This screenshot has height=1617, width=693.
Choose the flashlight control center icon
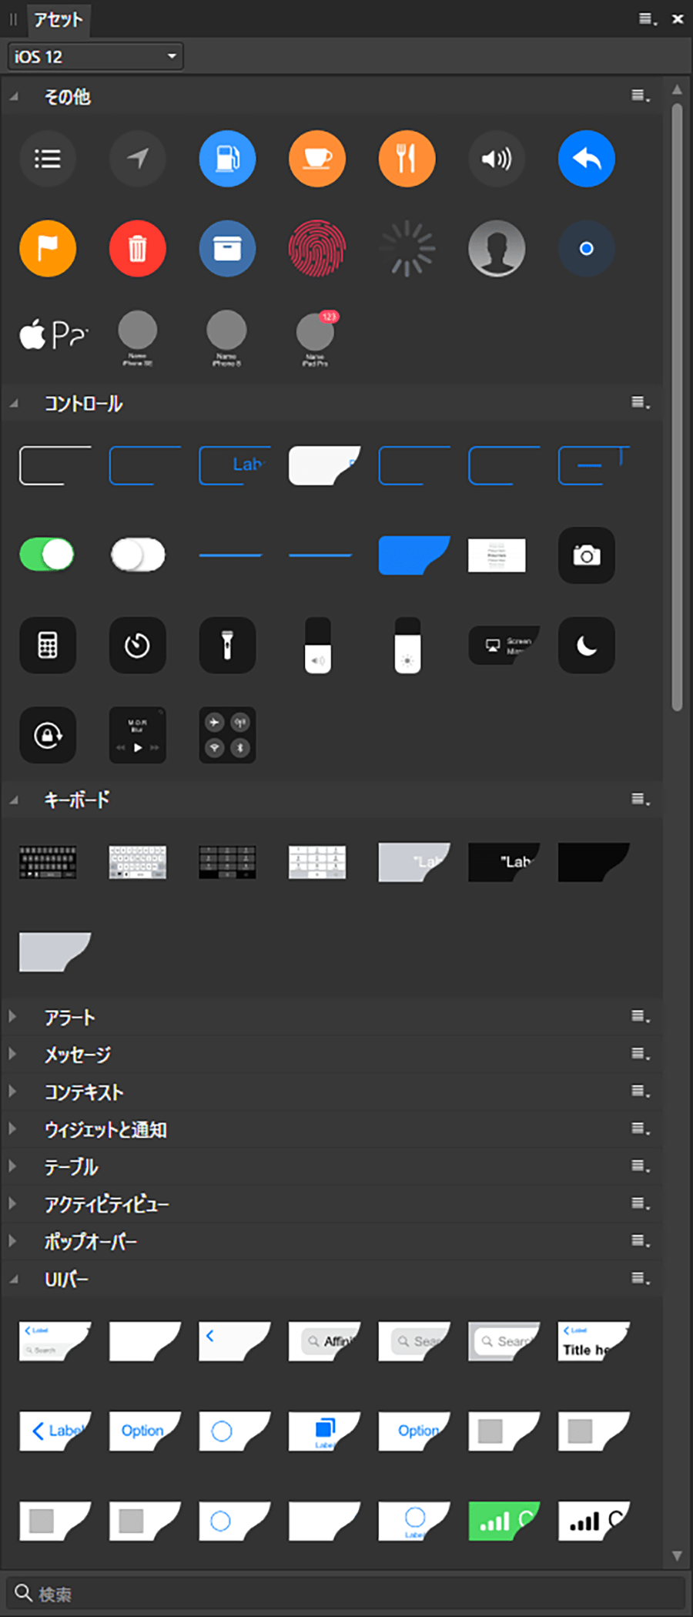pyautogui.click(x=227, y=646)
